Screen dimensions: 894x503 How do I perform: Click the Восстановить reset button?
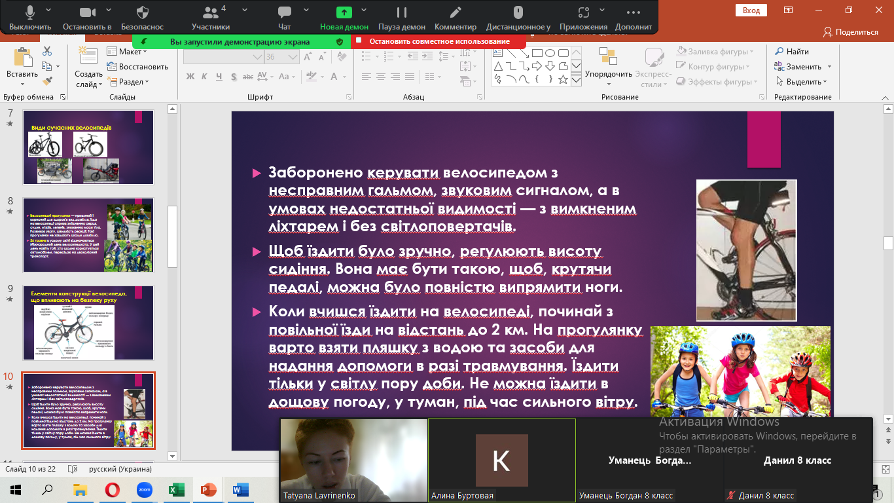(137, 67)
